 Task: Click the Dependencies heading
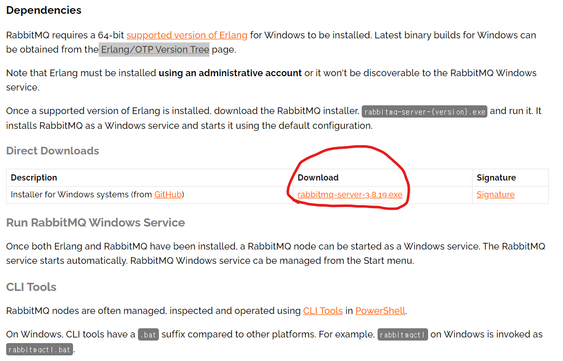44,10
